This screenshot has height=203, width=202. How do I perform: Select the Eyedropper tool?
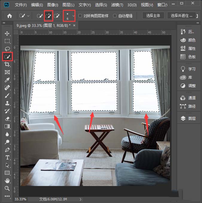pos(7,80)
